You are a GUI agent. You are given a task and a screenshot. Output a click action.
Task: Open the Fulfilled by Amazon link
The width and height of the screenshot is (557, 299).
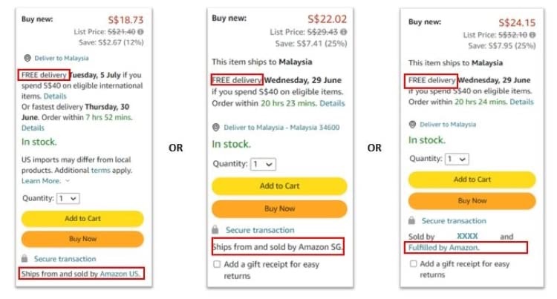click(442, 247)
